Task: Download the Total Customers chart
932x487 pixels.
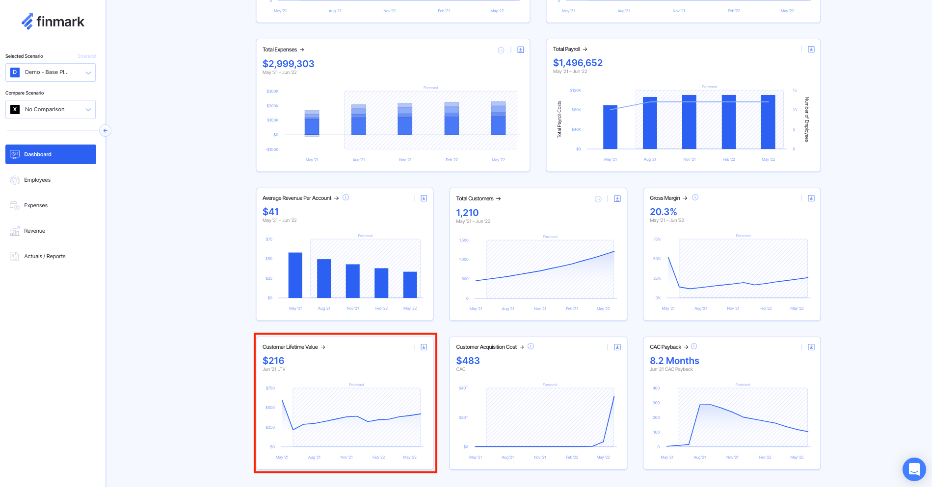Action: pyautogui.click(x=617, y=199)
